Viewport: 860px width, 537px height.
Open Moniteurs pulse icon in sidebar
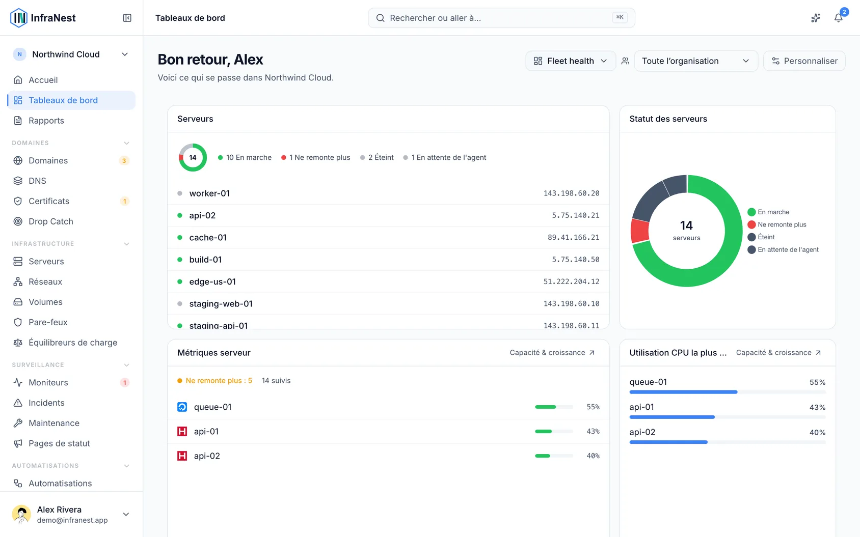pos(18,382)
